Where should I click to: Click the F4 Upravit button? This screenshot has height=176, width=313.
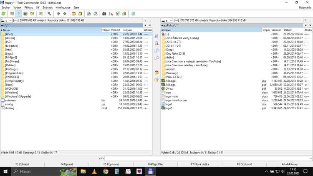[67, 164]
